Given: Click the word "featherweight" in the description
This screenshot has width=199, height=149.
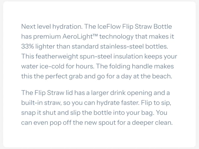Looking at the screenshot, I should (57, 56).
